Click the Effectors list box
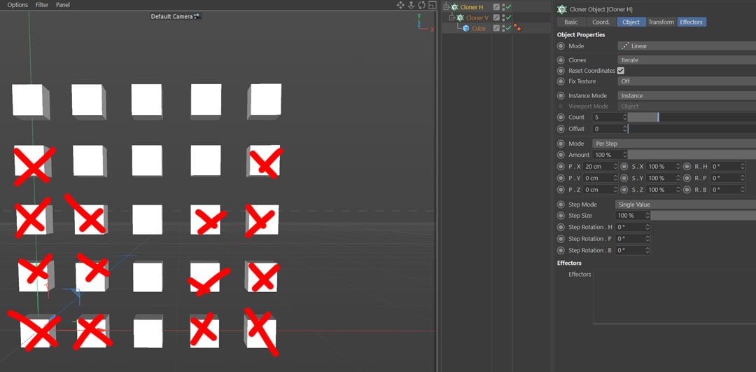The height and width of the screenshot is (372, 756). pos(675,297)
